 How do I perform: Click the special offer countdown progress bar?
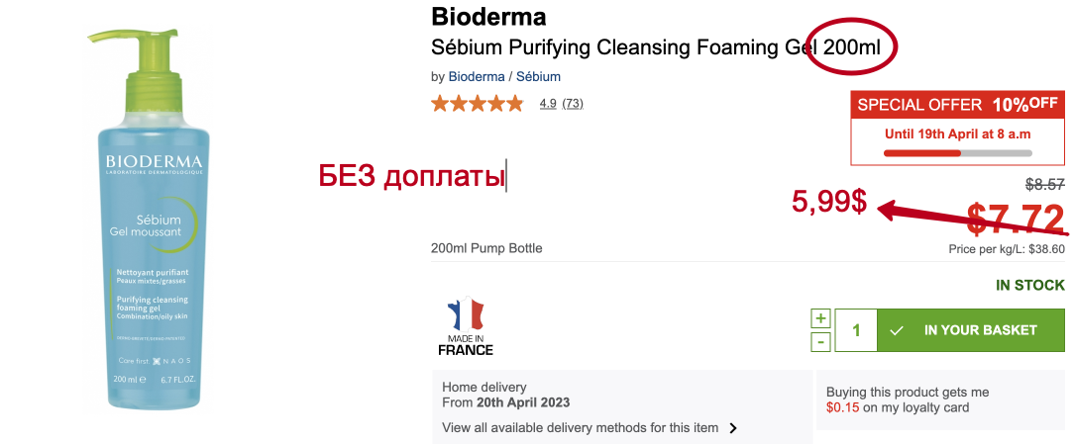point(957,153)
